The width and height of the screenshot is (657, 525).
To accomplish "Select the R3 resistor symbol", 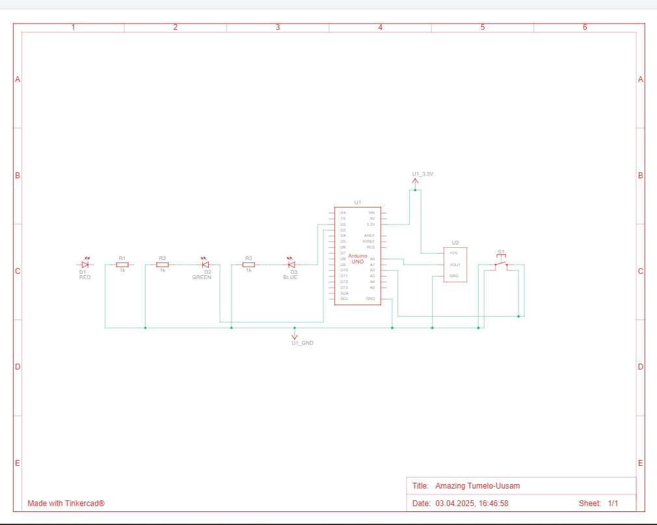I will point(248,265).
